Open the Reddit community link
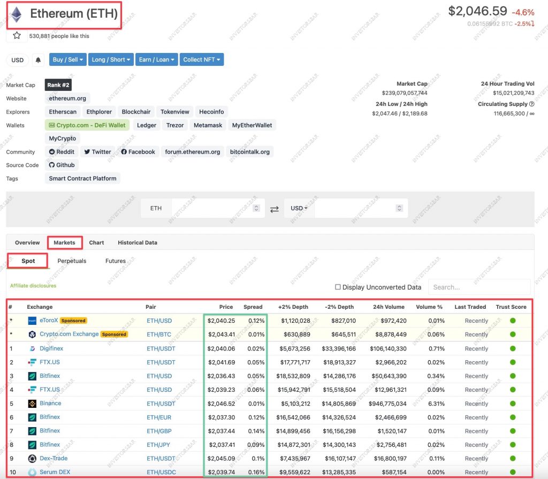 point(62,152)
